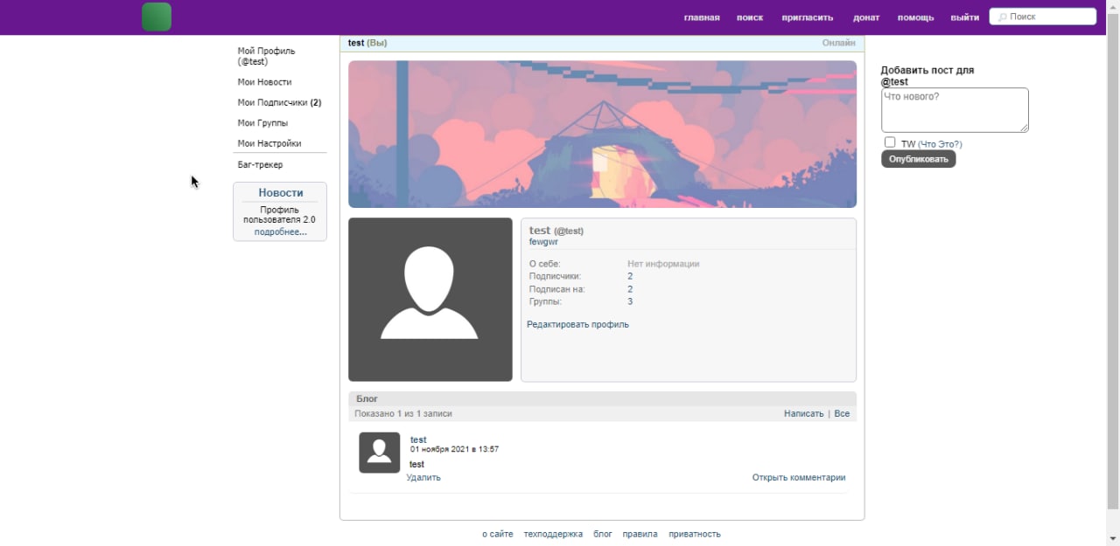Open Мой Профиль (@test) in sidebar

[267, 57]
